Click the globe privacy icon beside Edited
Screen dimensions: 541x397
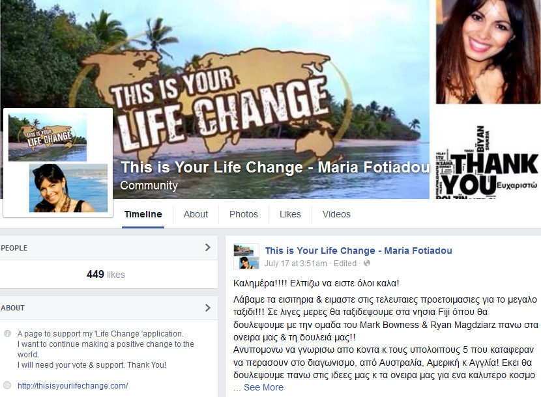[367, 264]
